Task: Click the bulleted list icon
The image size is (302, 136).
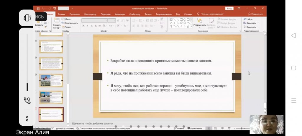Action: point(134,20)
